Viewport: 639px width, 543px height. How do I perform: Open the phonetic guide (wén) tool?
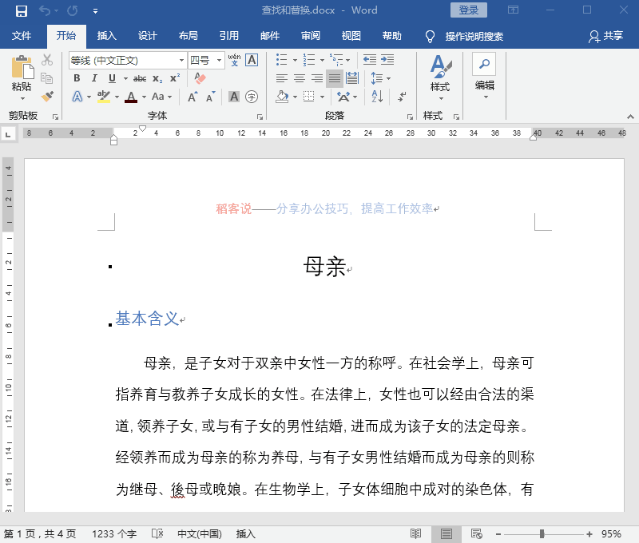[x=234, y=60]
